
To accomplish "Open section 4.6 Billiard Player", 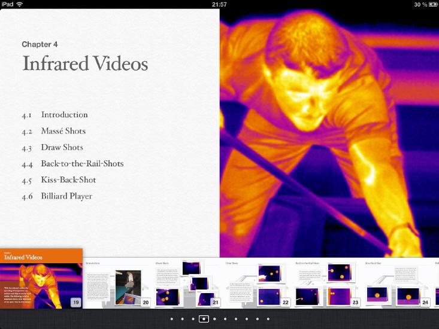I will point(57,196).
